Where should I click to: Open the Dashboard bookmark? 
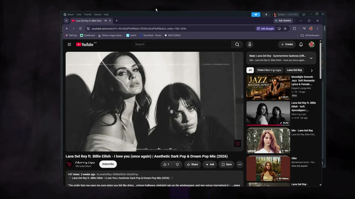[x=87, y=35]
